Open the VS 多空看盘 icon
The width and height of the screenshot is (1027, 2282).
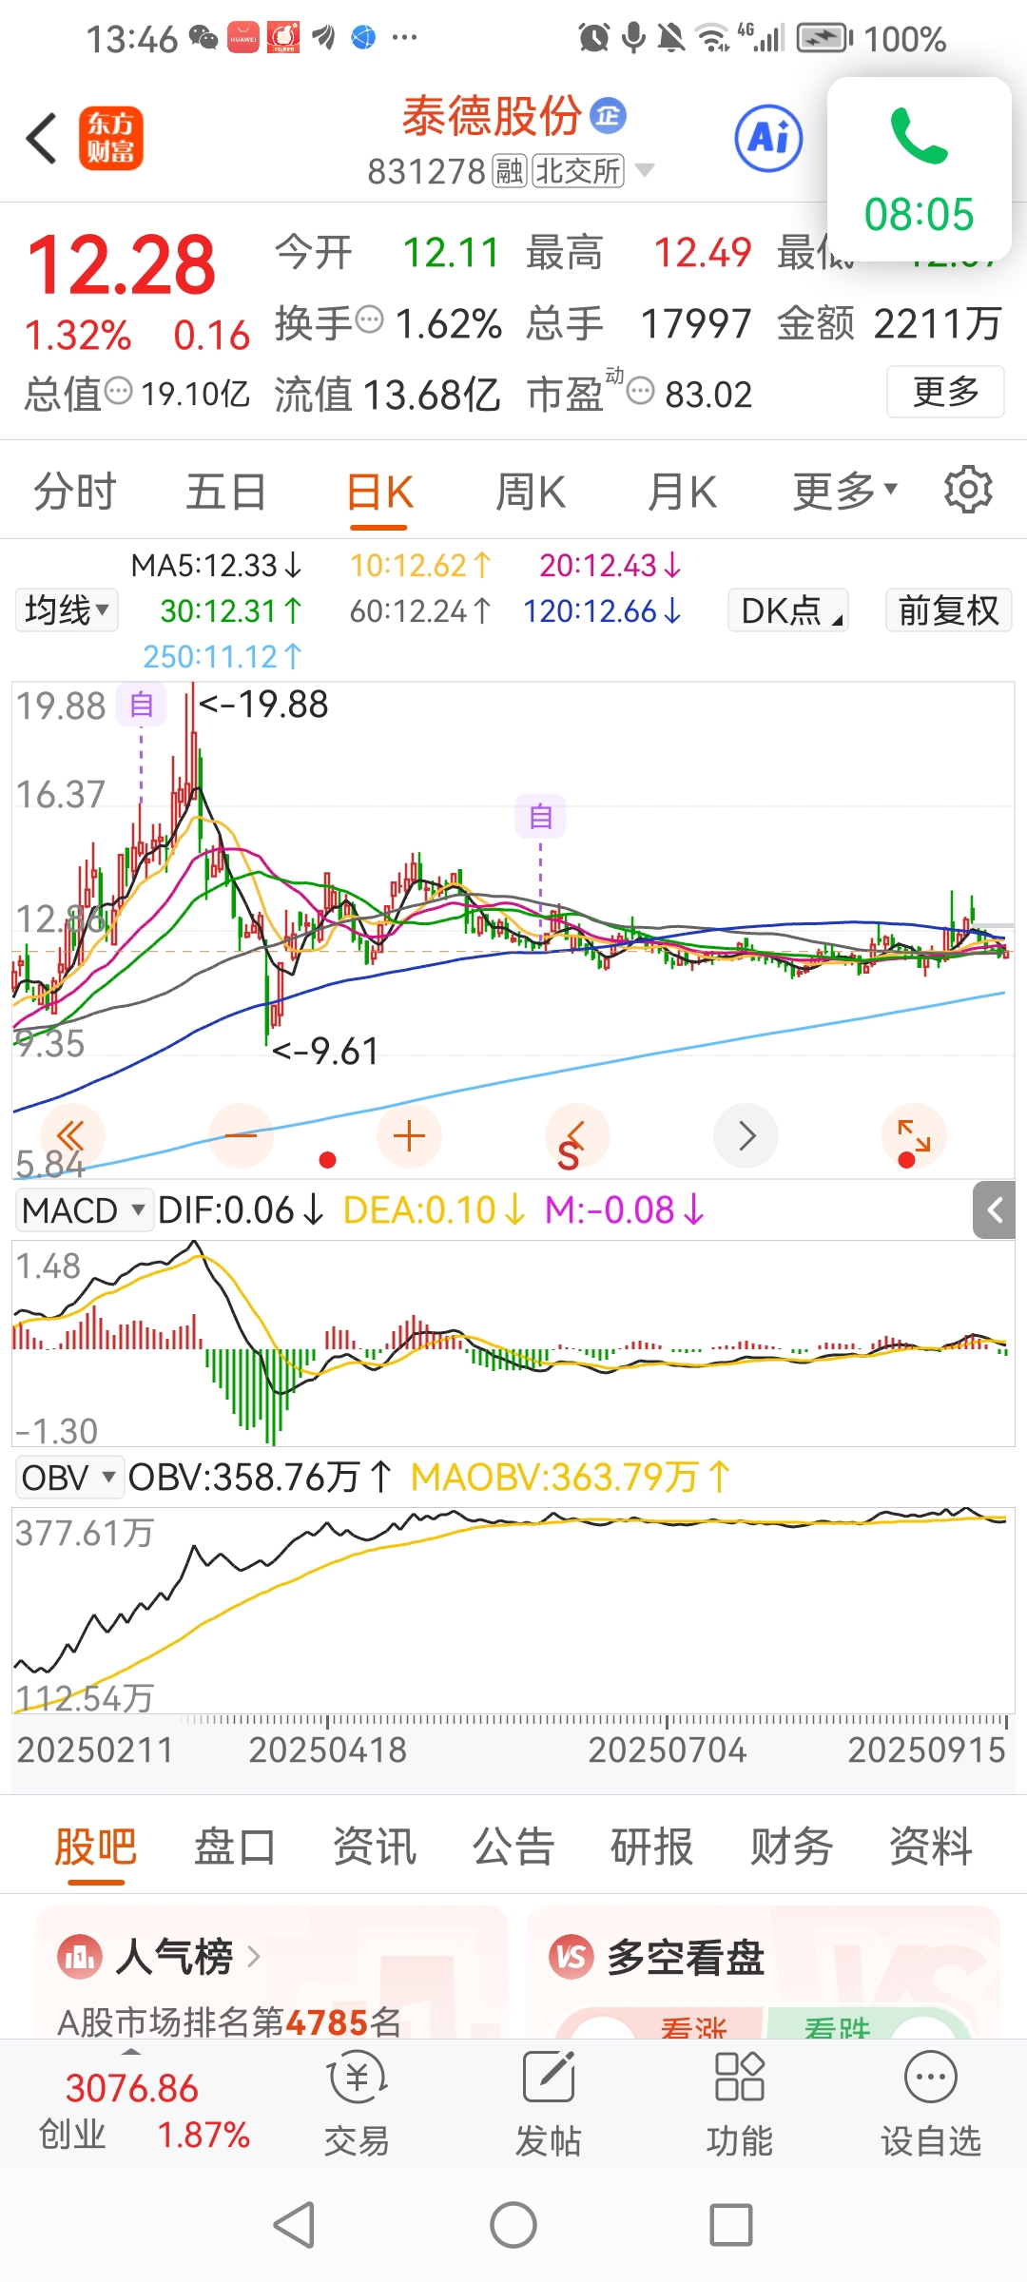pyautogui.click(x=572, y=1957)
